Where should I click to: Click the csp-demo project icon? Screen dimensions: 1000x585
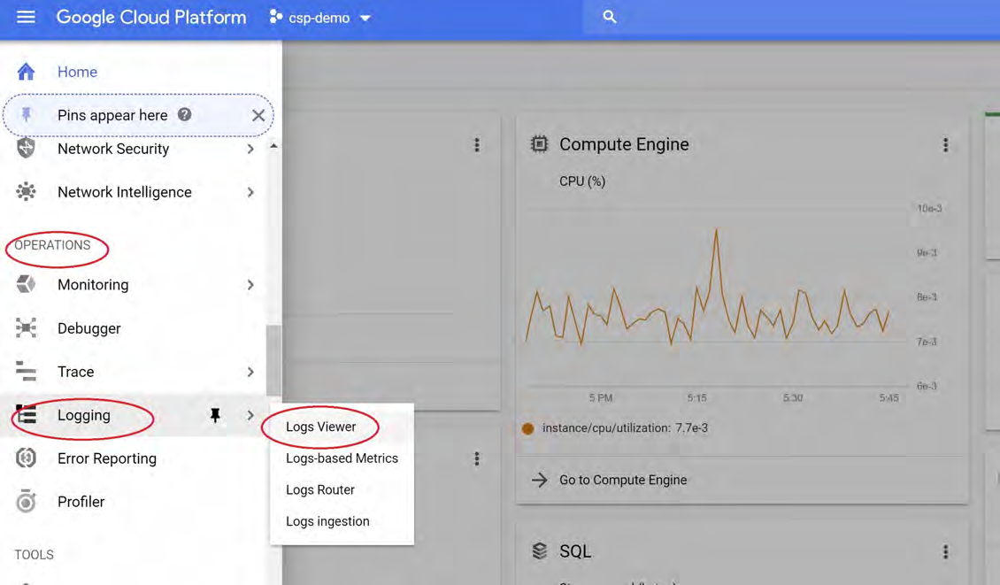[275, 17]
